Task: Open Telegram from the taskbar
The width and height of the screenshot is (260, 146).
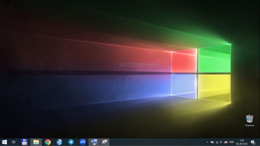Action: (71, 142)
